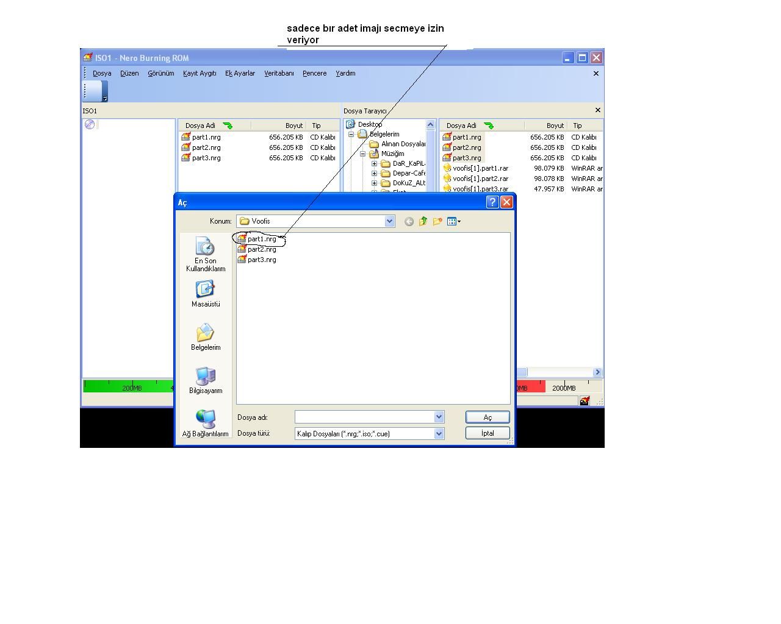
Task: Sort ISO1 list by Dosya Adi column
Action: coord(214,126)
